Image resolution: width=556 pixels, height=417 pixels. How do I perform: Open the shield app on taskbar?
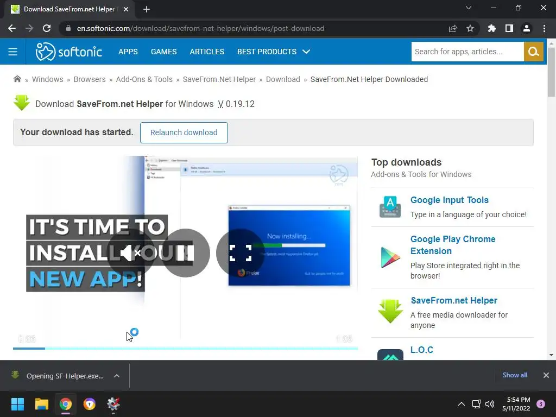tap(90, 404)
